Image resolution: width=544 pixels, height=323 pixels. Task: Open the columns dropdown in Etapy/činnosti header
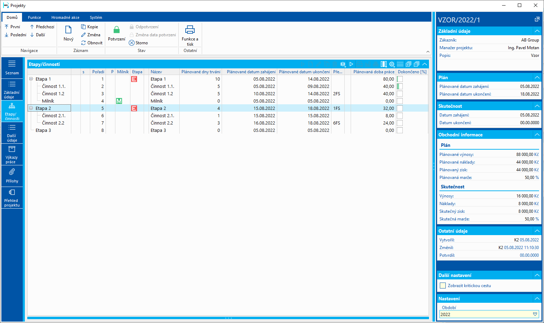pos(384,64)
